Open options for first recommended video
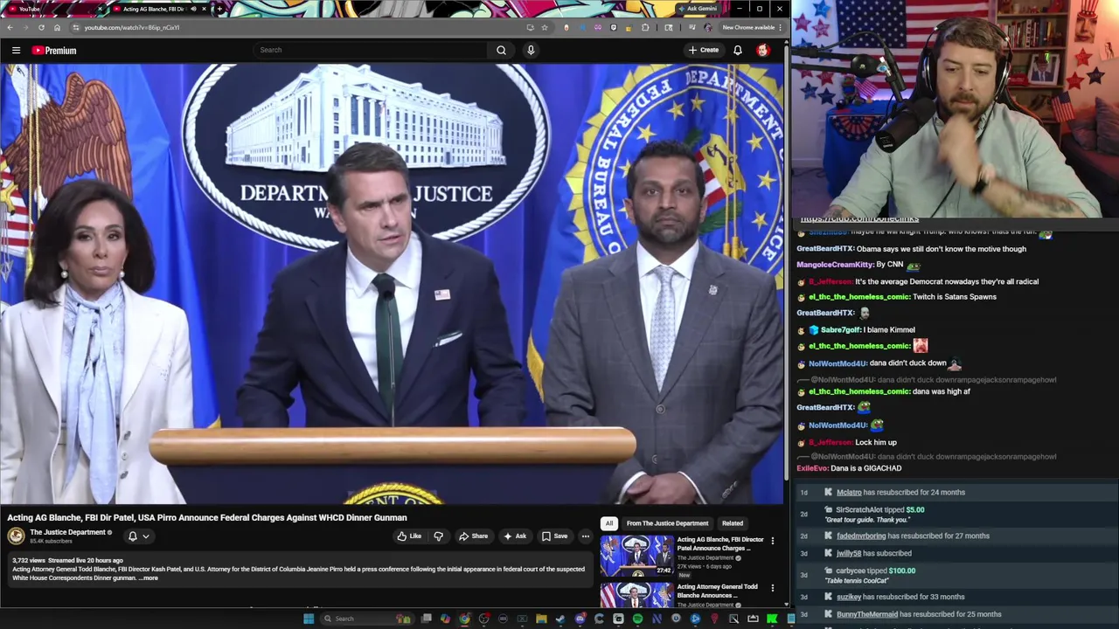 click(x=773, y=542)
